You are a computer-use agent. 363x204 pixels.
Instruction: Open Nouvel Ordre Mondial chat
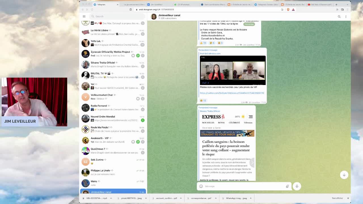point(113,118)
